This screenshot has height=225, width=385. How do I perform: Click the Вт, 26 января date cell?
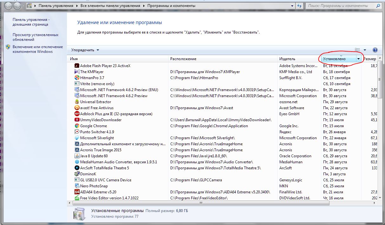coord(334,132)
